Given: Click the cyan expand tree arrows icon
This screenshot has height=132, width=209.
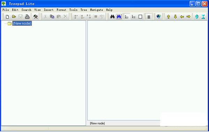Looking at the screenshot, I should (197, 17).
